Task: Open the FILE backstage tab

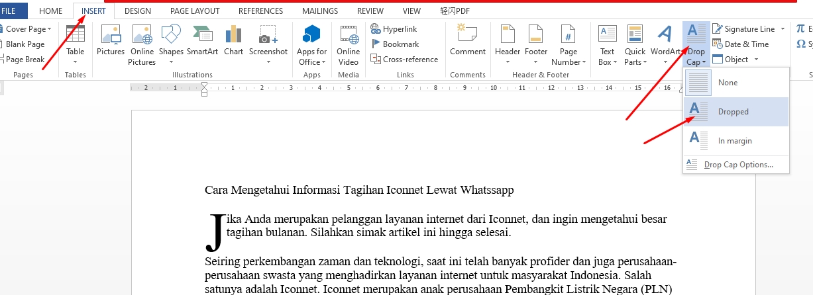Action: point(9,11)
